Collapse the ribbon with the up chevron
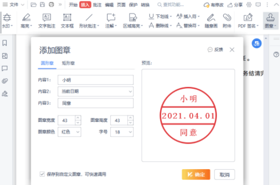Image resolution: width=280 pixels, height=185 pixels. [x=276, y=5]
